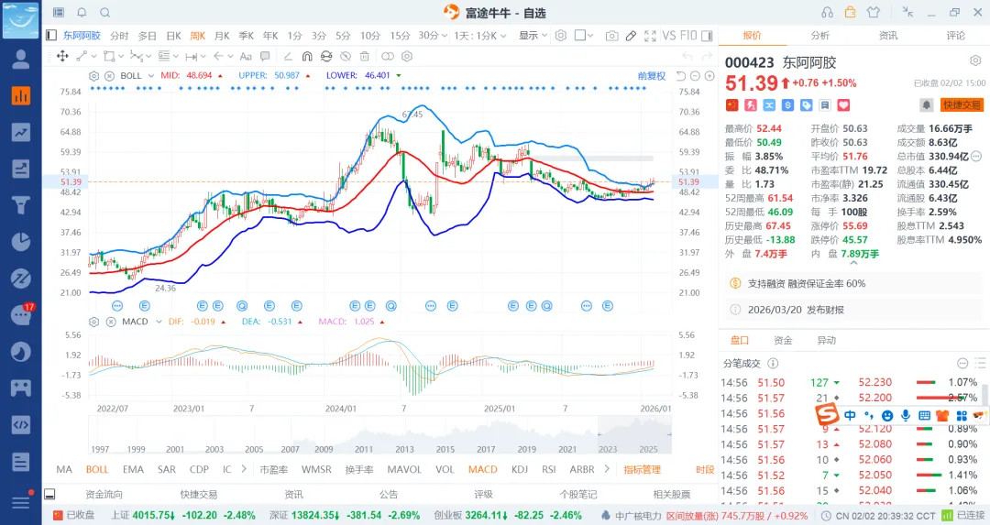Image resolution: width=990 pixels, height=525 pixels.
Task: Open BOLL indicator settings gear
Action: pos(93,76)
